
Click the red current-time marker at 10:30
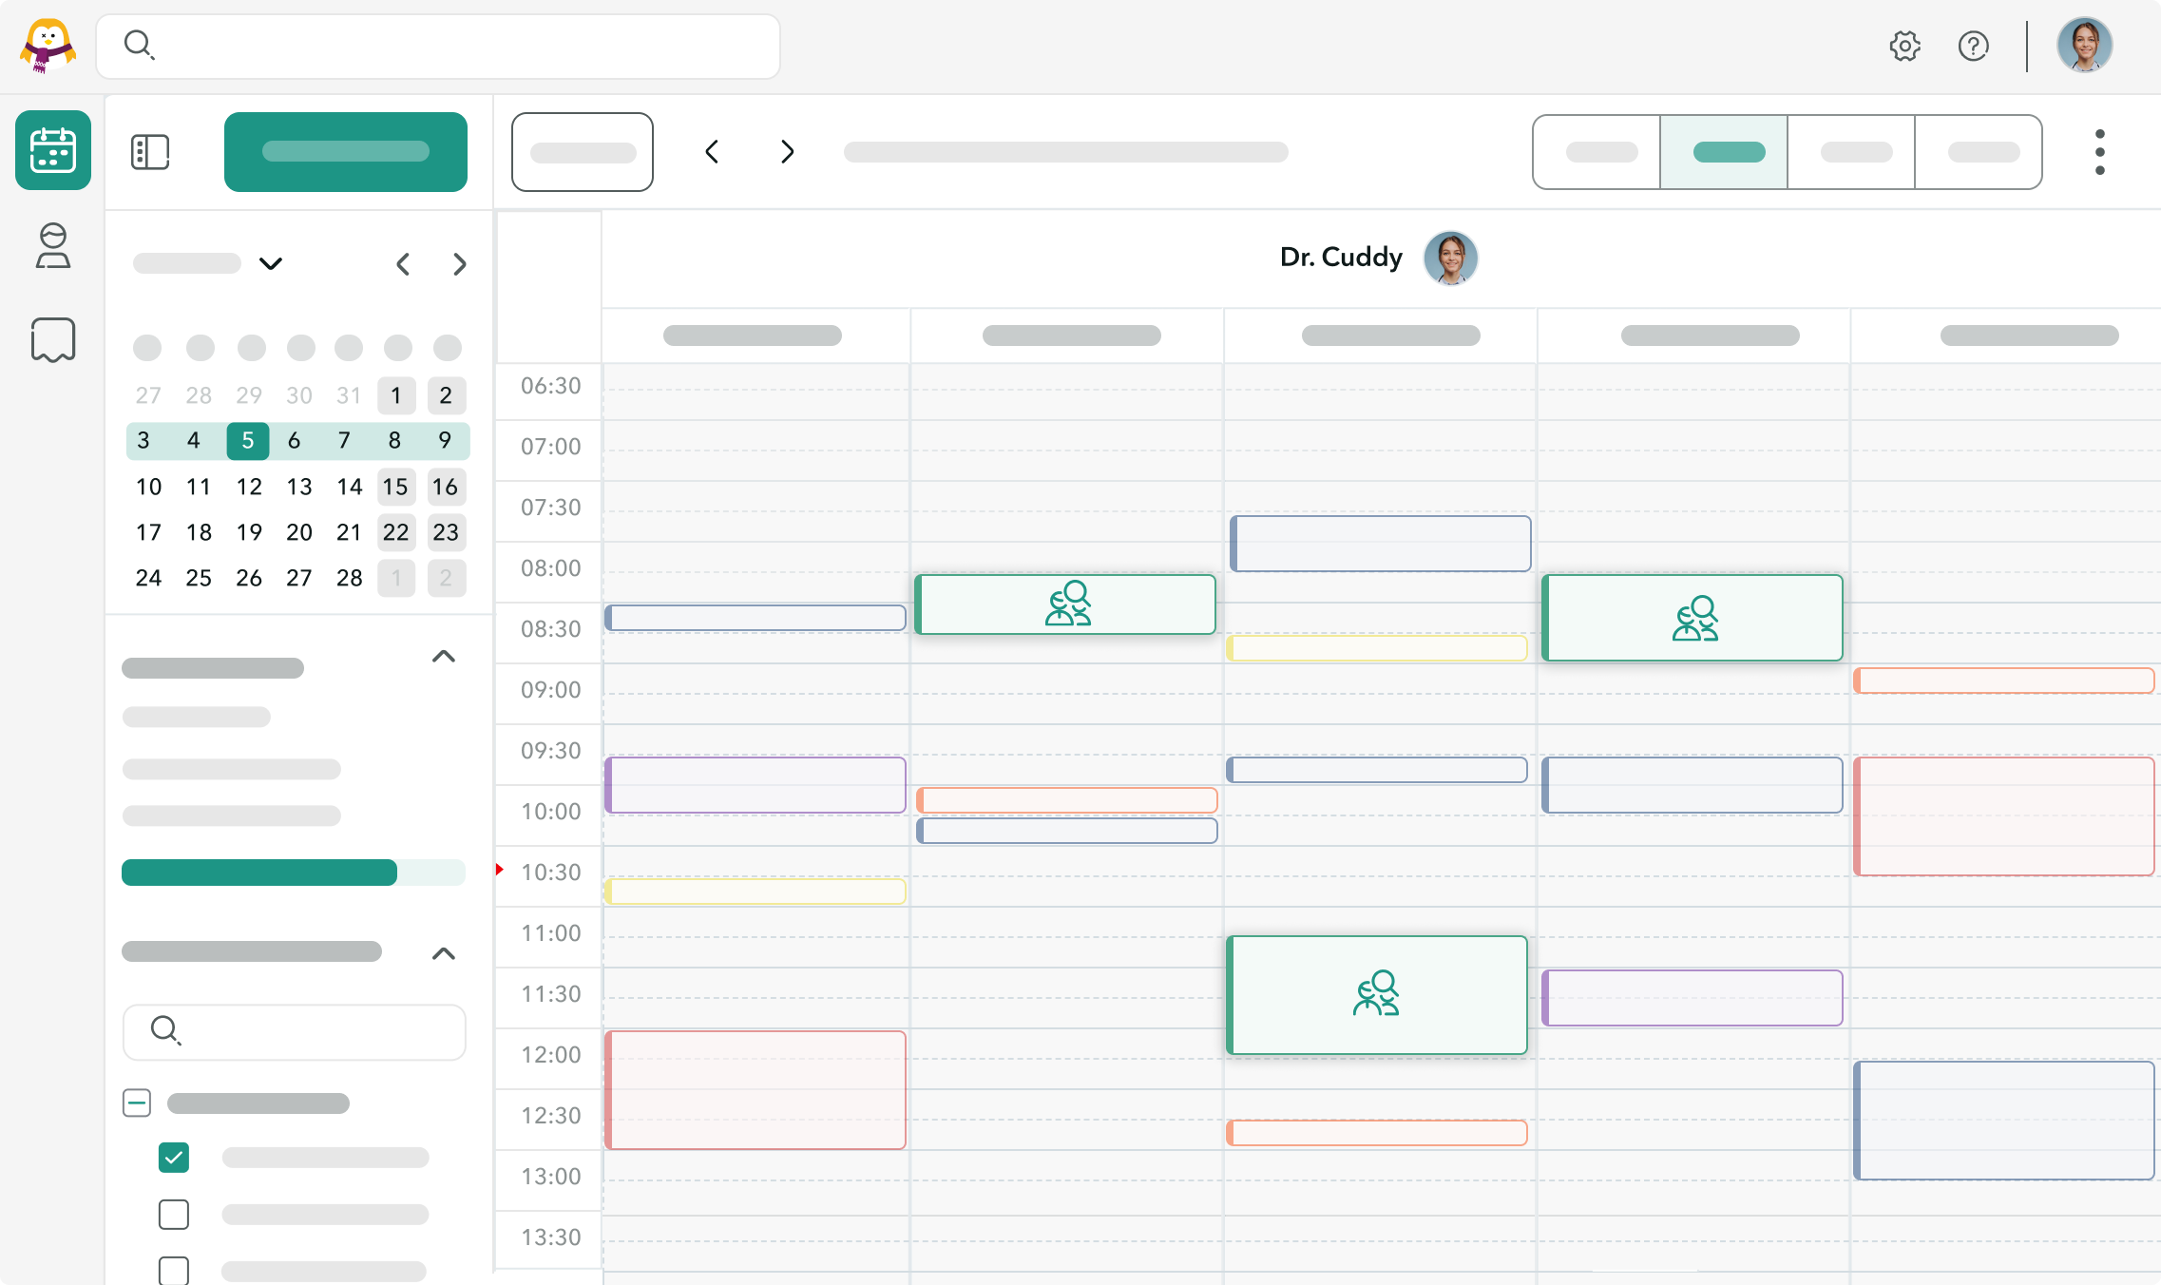pos(500,870)
